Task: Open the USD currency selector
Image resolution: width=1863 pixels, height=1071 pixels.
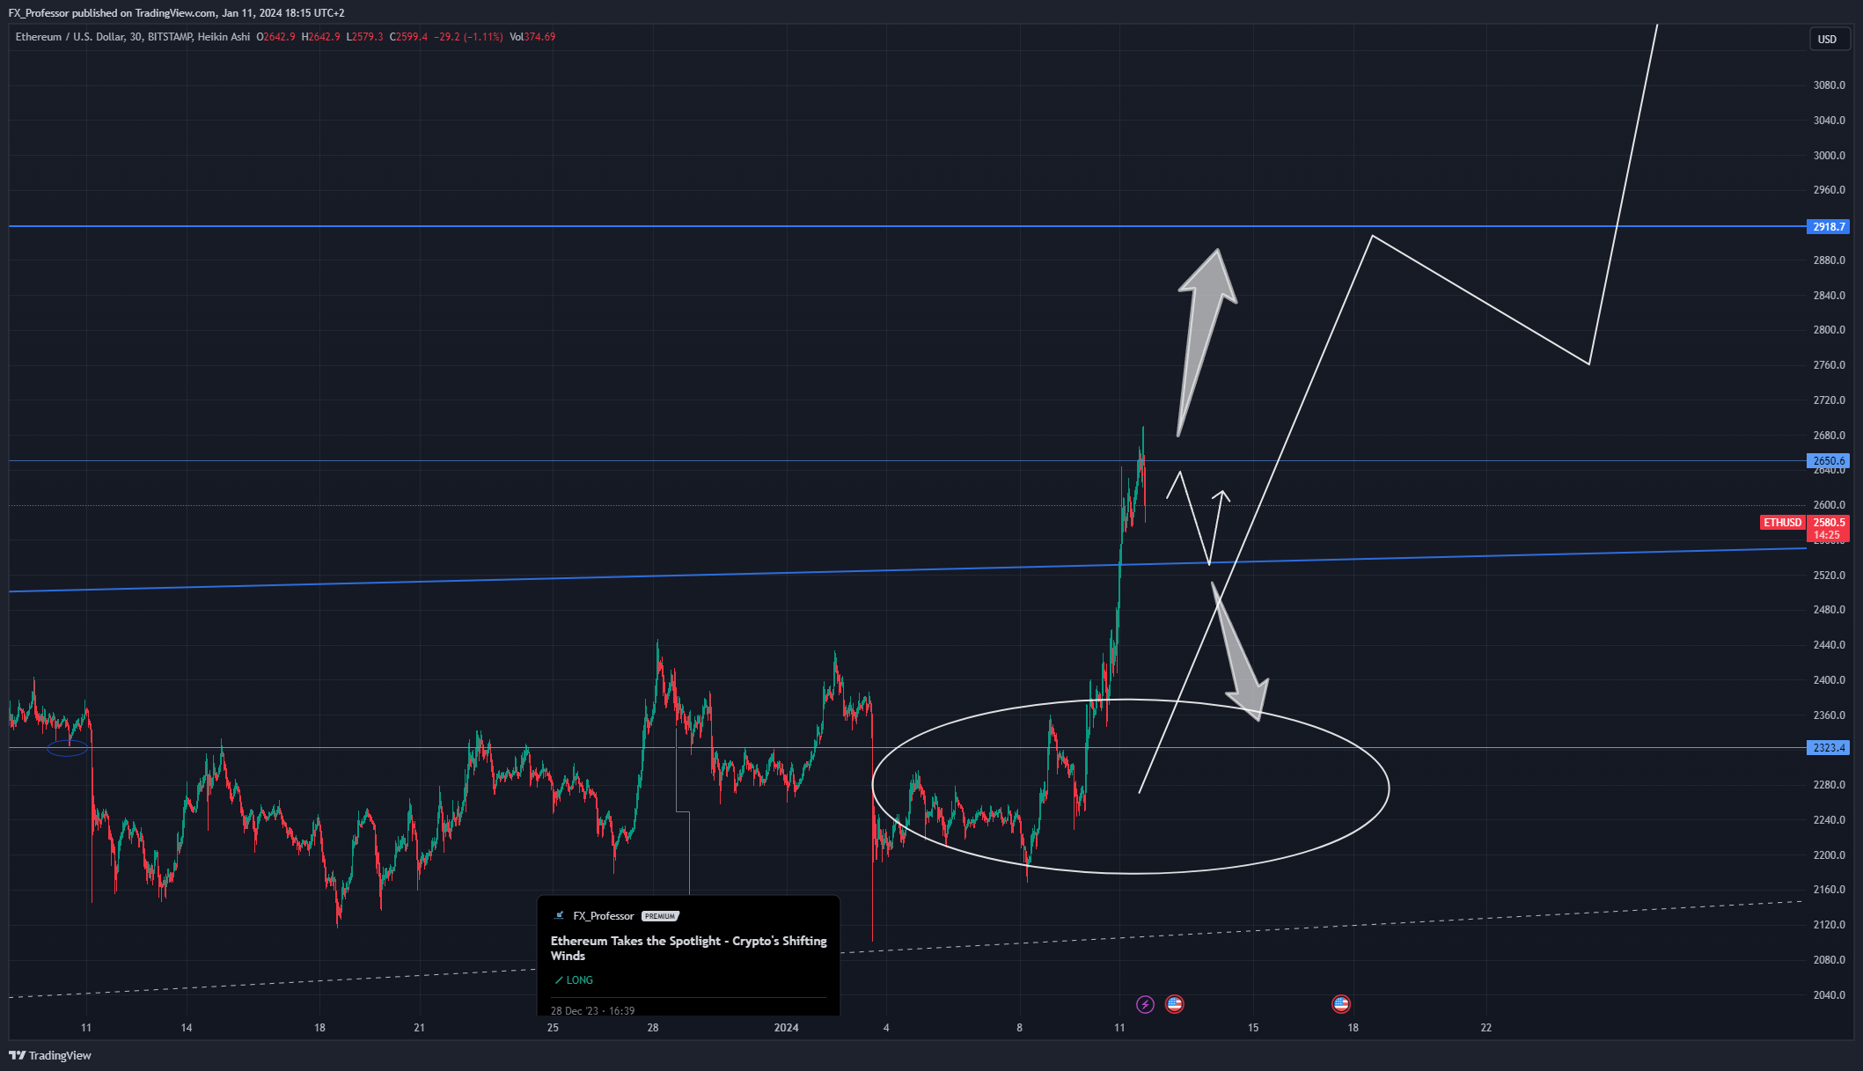Action: pyautogui.click(x=1828, y=39)
